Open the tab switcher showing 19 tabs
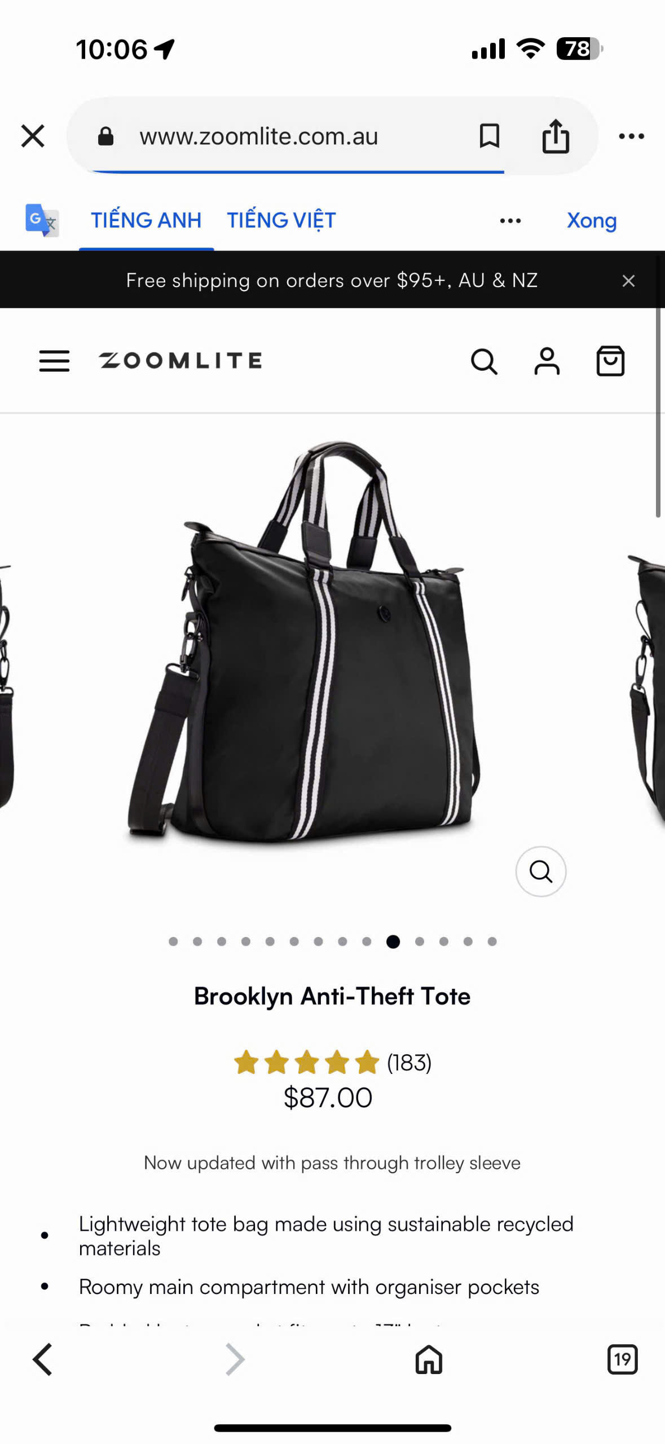 coord(622,1359)
